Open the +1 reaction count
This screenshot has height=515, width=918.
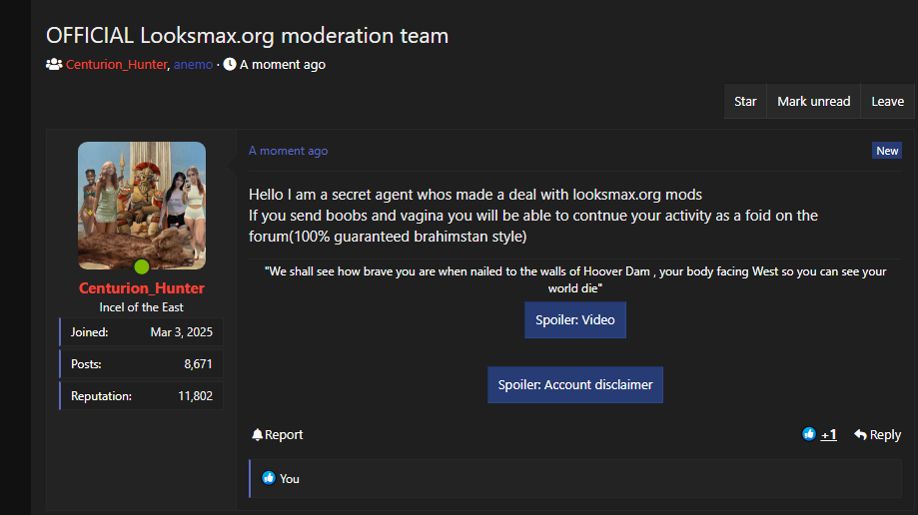(x=829, y=434)
